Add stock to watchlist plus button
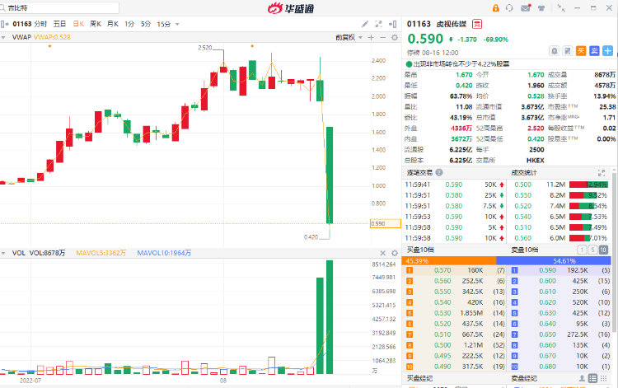 pyautogui.click(x=608, y=51)
